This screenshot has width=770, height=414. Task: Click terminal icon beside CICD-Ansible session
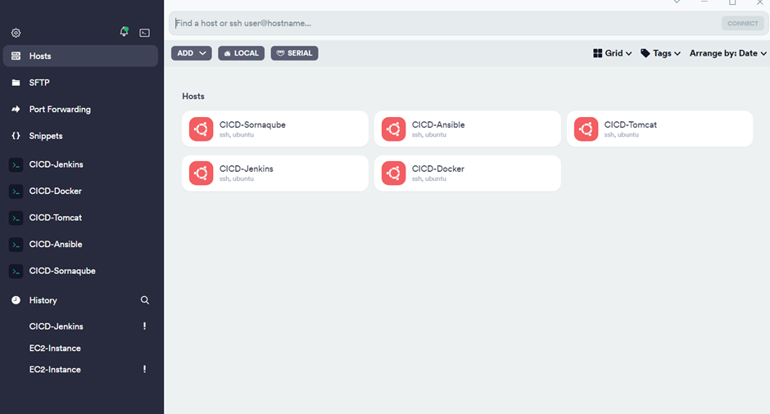tap(16, 245)
